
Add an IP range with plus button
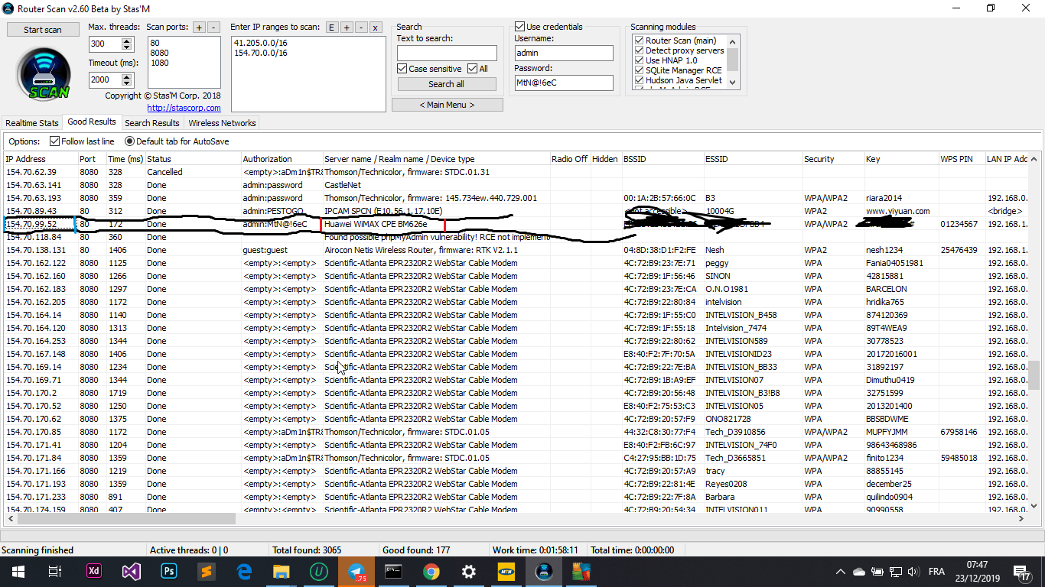[347, 28]
